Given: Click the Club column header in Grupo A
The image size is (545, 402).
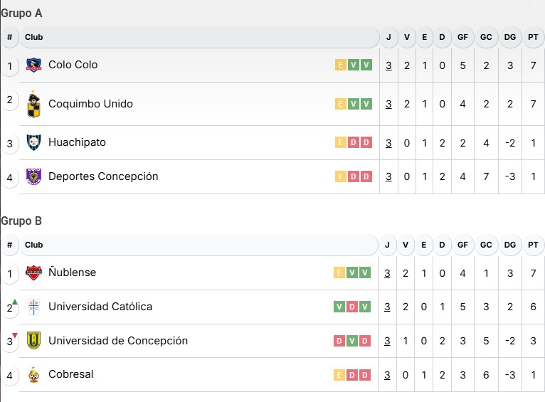Looking at the screenshot, I should [34, 37].
